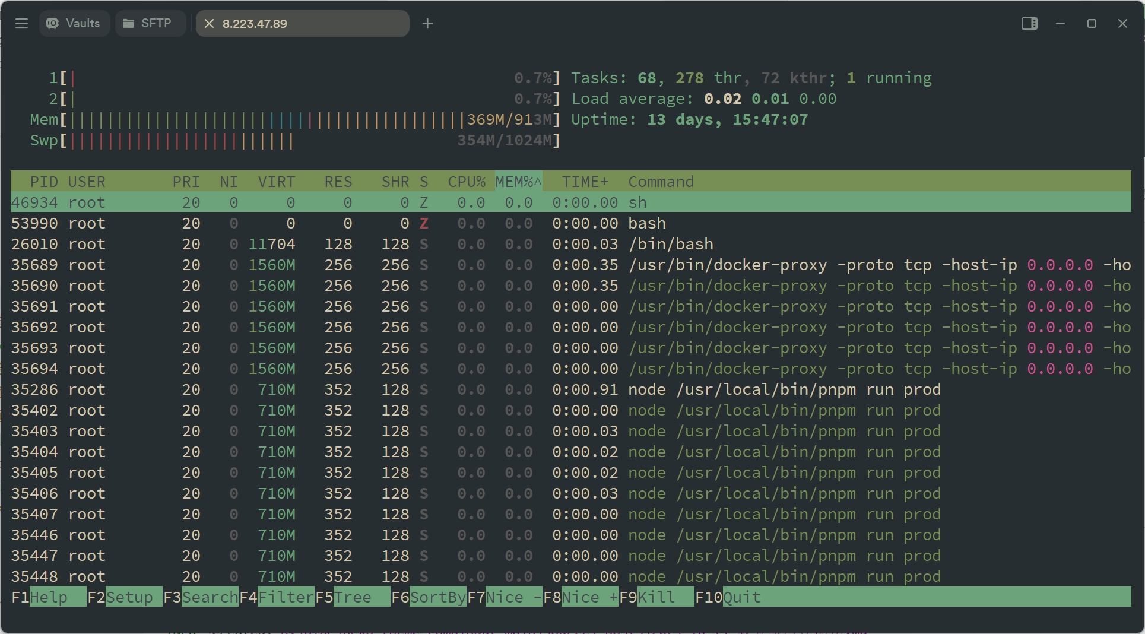The image size is (1145, 634).
Task: Click the Load average values
Action: (770, 99)
